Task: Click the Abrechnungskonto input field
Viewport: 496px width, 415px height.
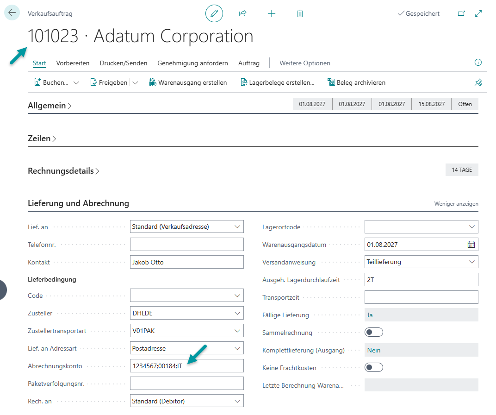Action: pos(186,365)
